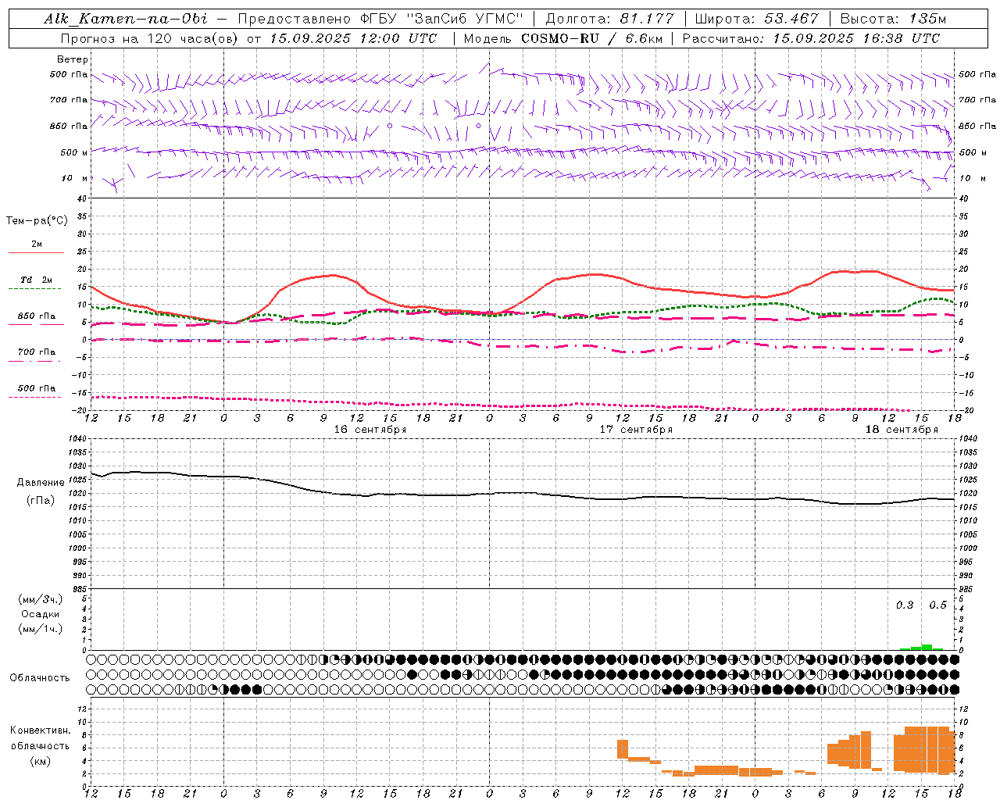Screen dimensions: 1000x800
Task: Click the 'Тем-ра(°C)' temperature axis label
Action: [x=37, y=220]
